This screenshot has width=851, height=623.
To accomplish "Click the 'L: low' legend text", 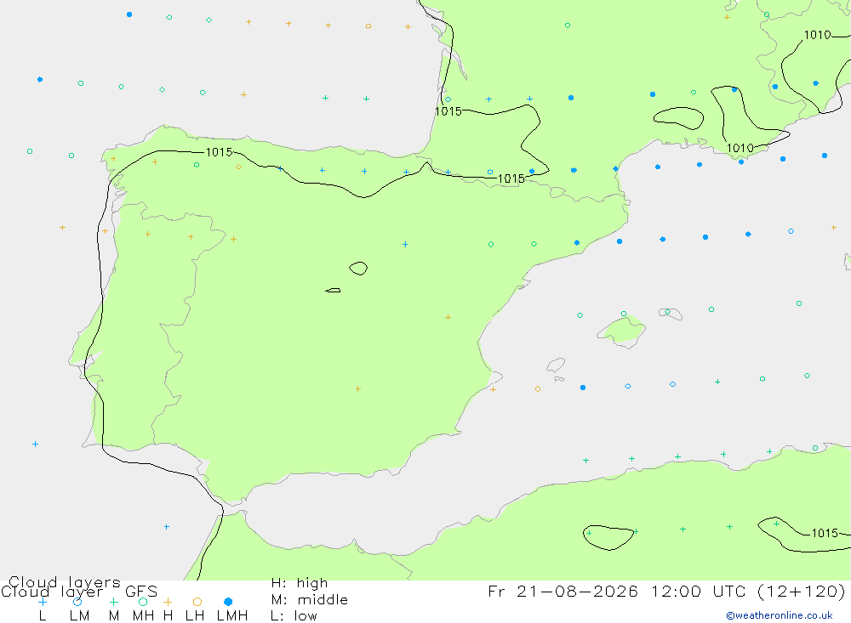I will [x=294, y=616].
